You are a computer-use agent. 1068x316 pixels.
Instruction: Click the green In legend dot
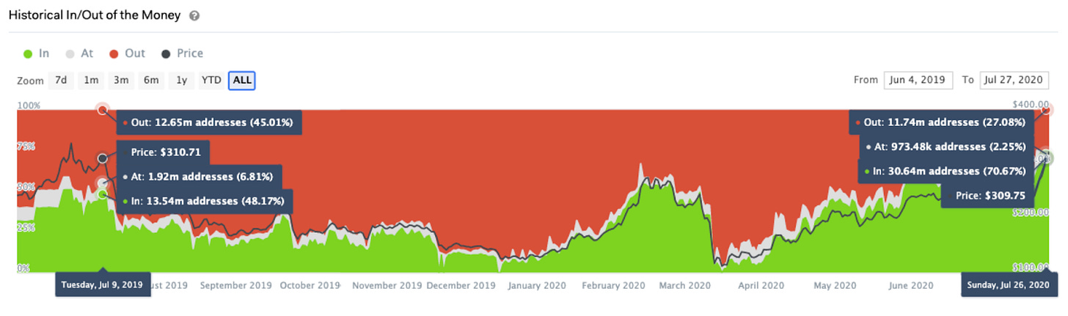(28, 54)
